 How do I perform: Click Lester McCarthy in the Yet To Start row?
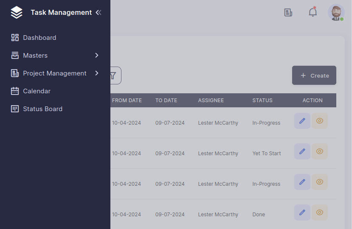point(218,154)
